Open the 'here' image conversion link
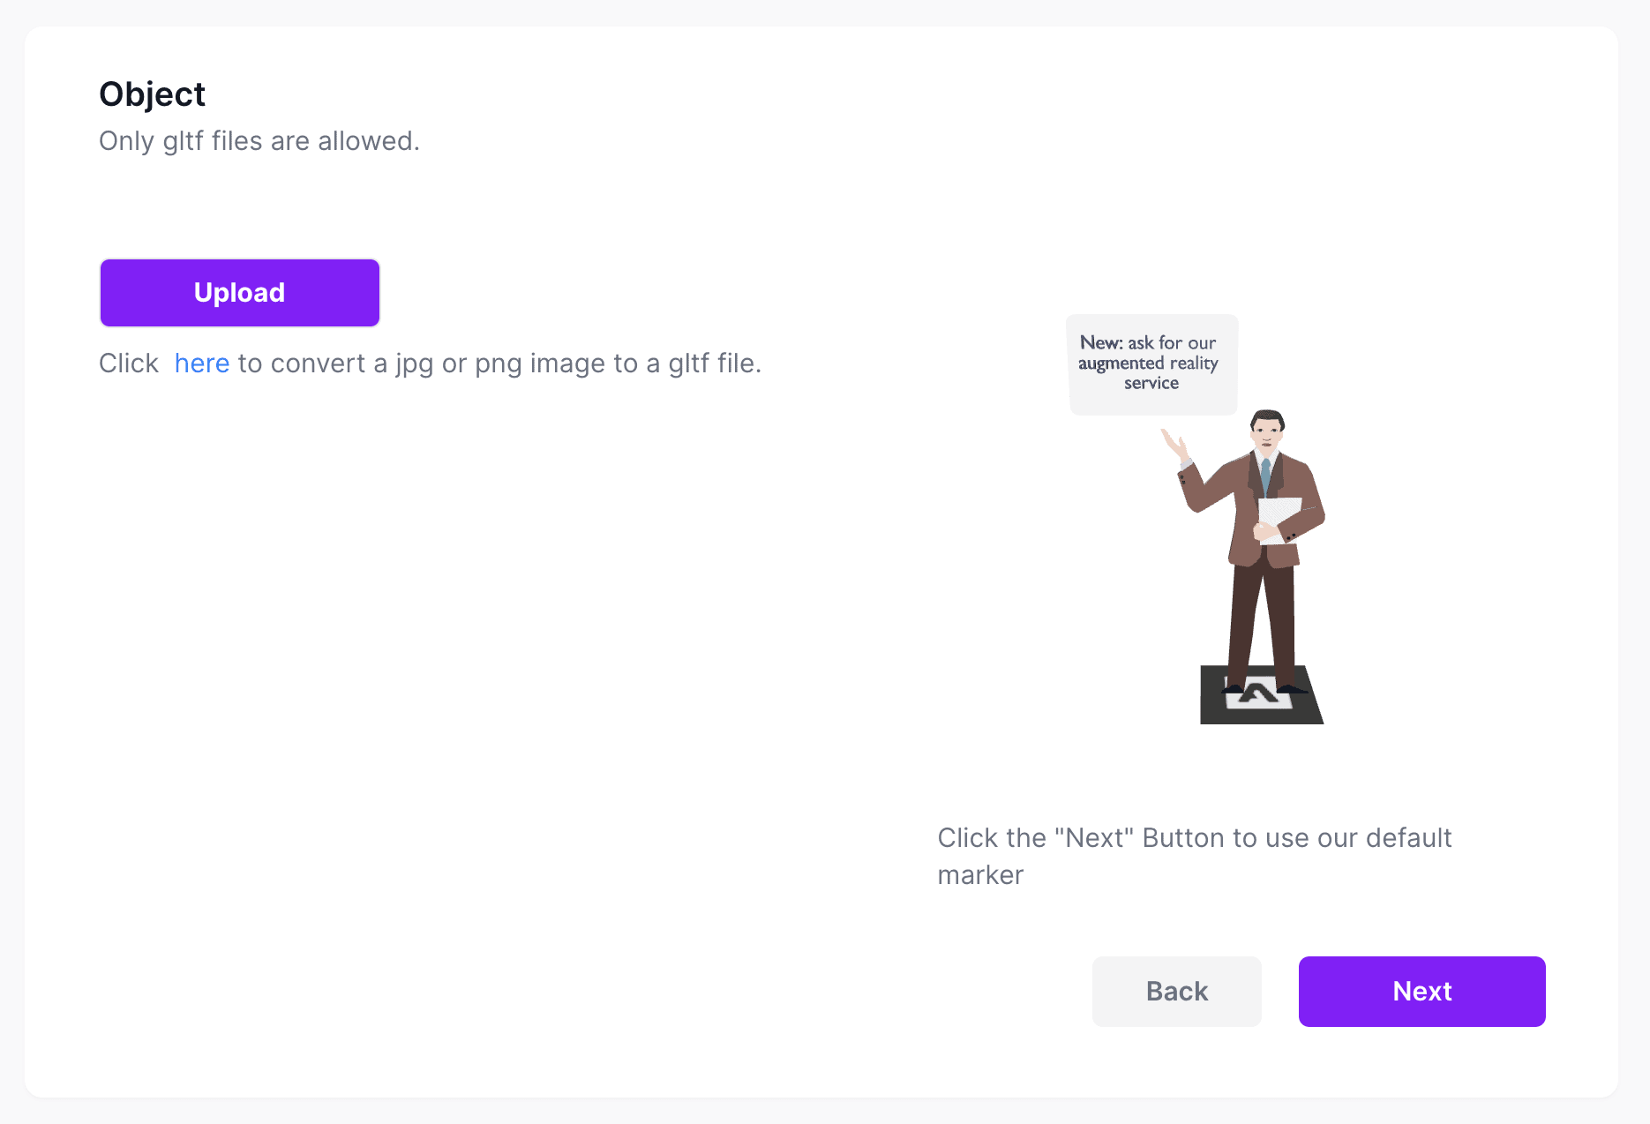1650x1124 pixels. point(201,363)
